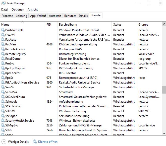Open the Dienste öffnen link
This screenshot has height=146, width=166.
[x=48, y=142]
